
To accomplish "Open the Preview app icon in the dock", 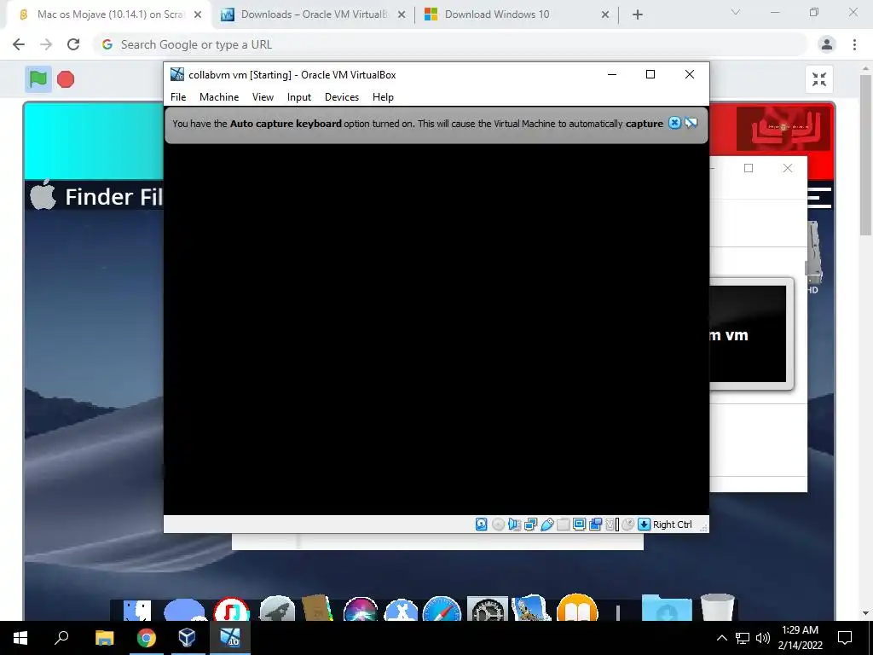I will 531,607.
